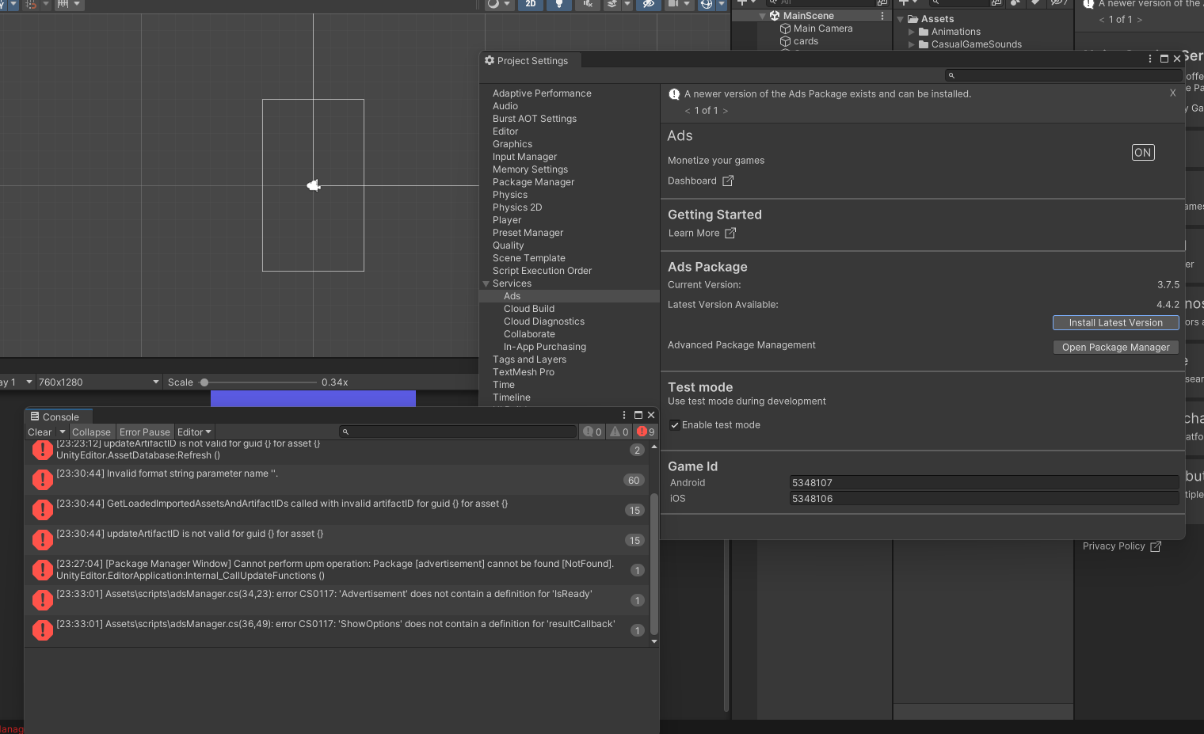1204x734 pixels.
Task: Click the Assets folder icon
Action: point(913,19)
